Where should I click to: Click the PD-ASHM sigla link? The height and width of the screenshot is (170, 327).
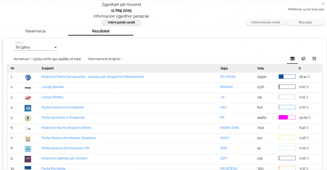pos(228,77)
